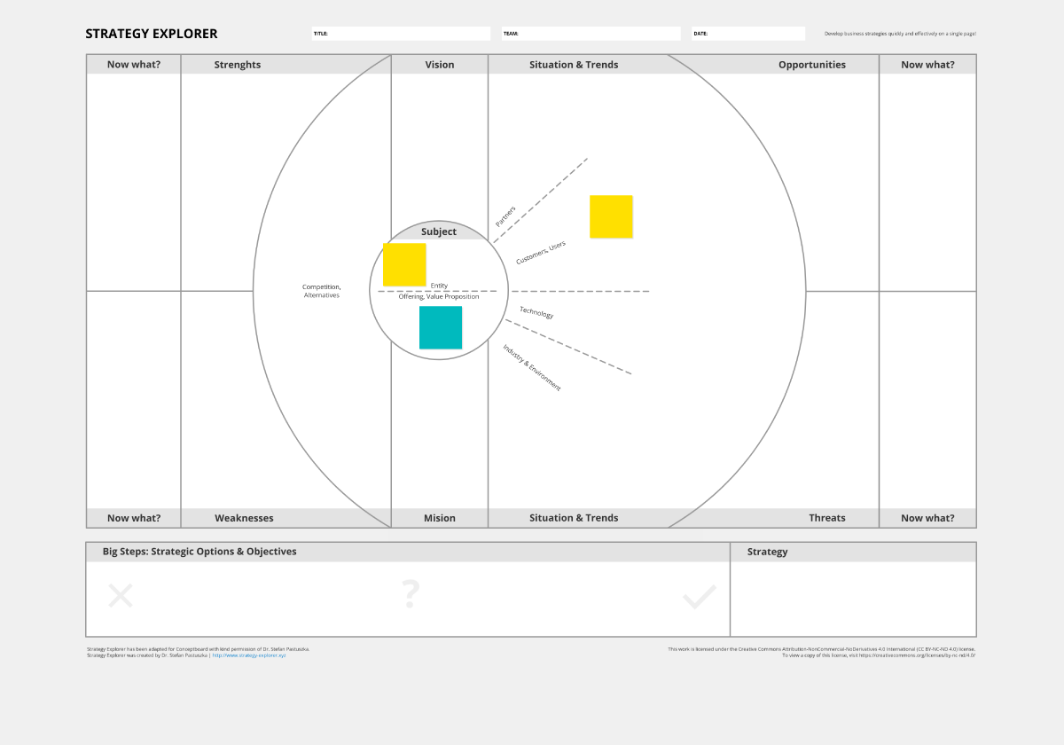Click Now what? next to Strenghts

(134, 65)
